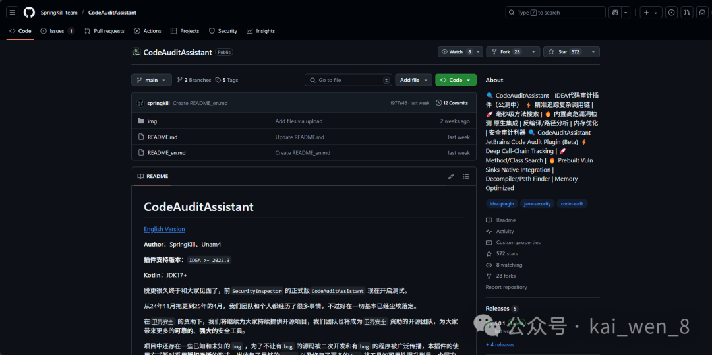The height and width of the screenshot is (355, 712).
Task: Open the idea-plugin topic tag
Action: pos(502,204)
